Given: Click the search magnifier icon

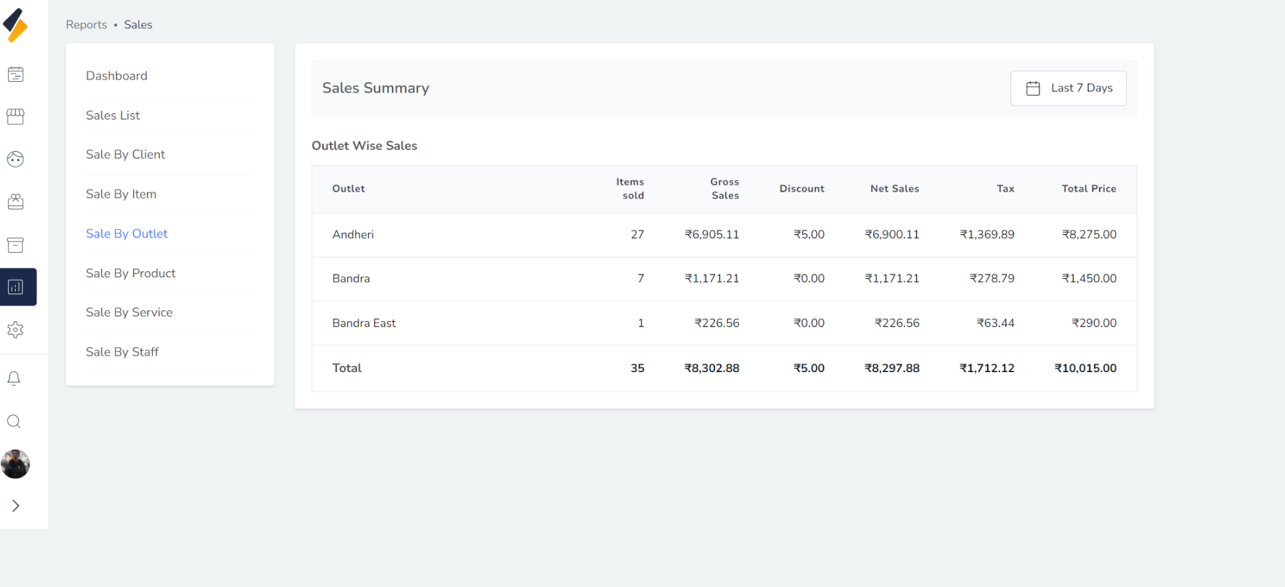Looking at the screenshot, I should (x=14, y=422).
